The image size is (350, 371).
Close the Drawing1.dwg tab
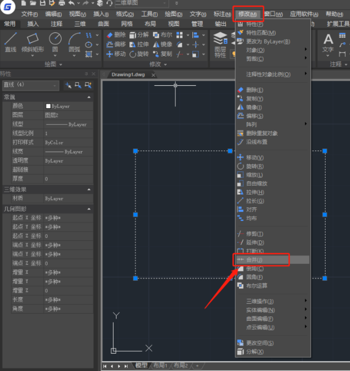tap(154, 75)
